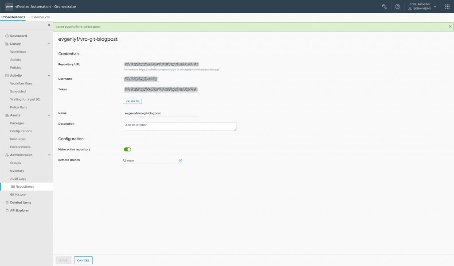Collapse the Administration section chevron
Image resolution: width=454 pixels, height=266 pixels.
[x=49, y=155]
